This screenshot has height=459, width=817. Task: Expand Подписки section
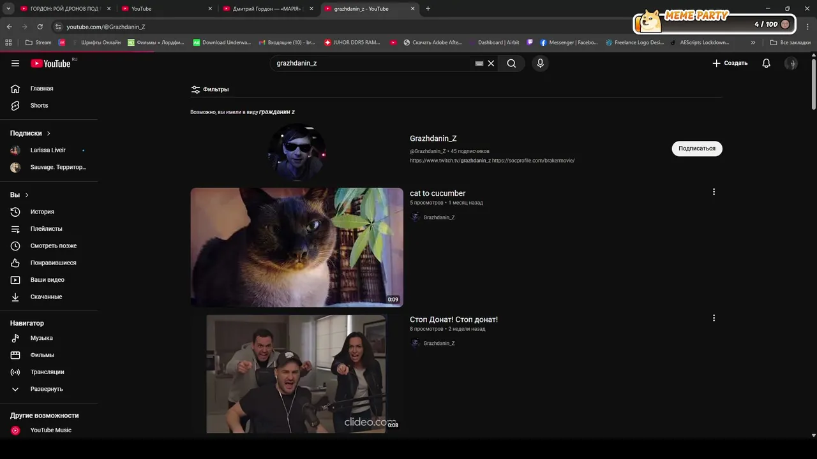click(31, 133)
